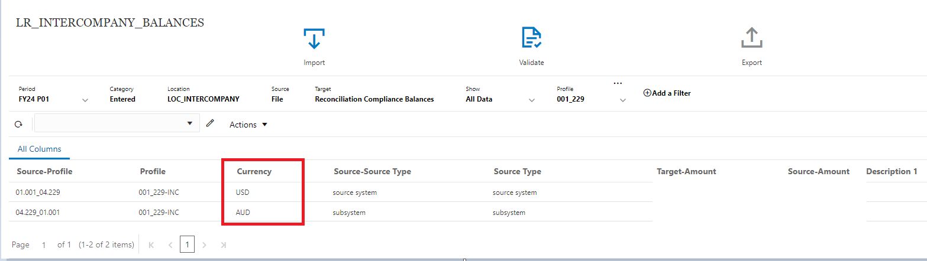The image size is (927, 261).
Task: Go to first page arrow
Action: [151, 244]
